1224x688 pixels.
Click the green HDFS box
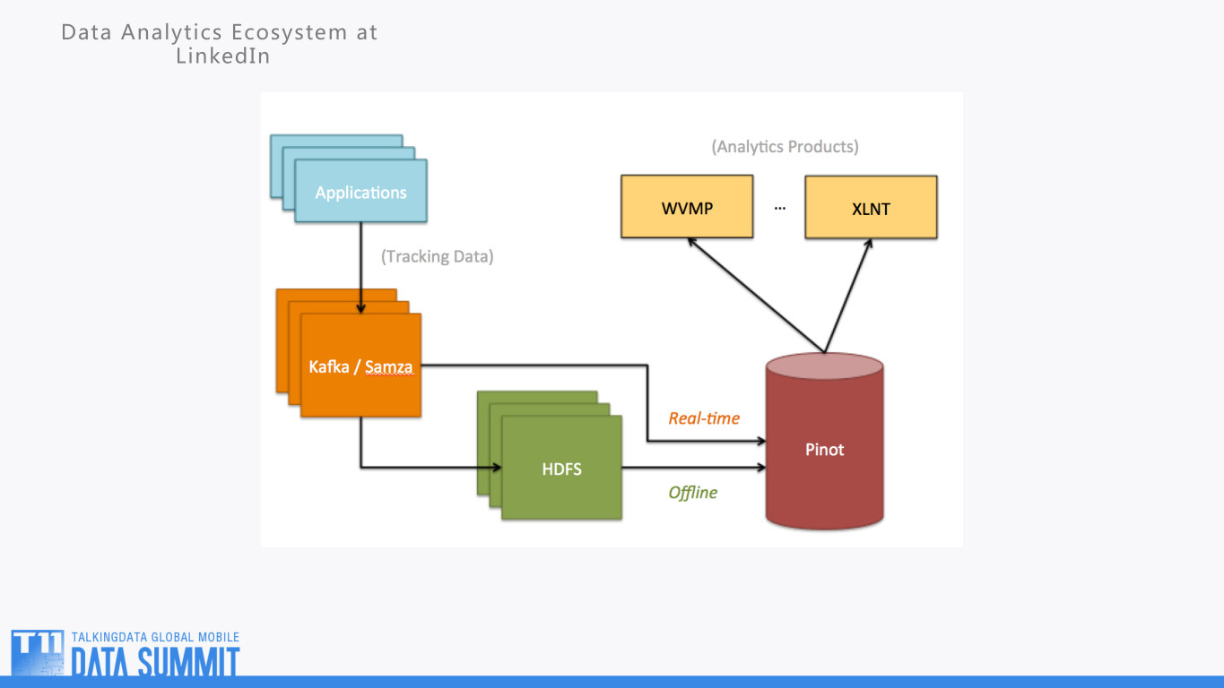pos(561,468)
